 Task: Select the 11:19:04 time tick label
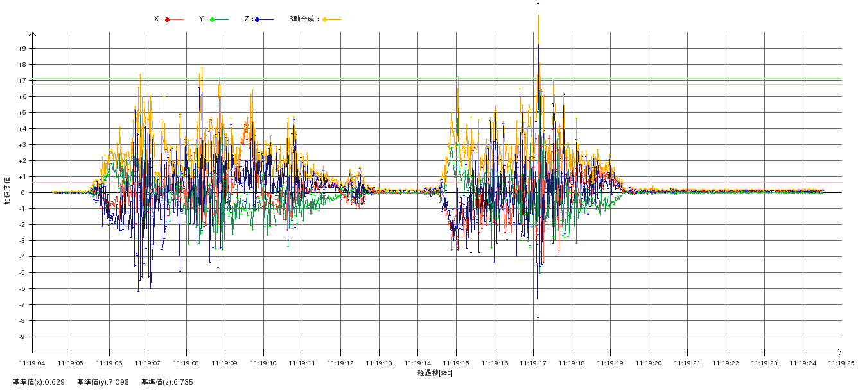click(x=33, y=363)
